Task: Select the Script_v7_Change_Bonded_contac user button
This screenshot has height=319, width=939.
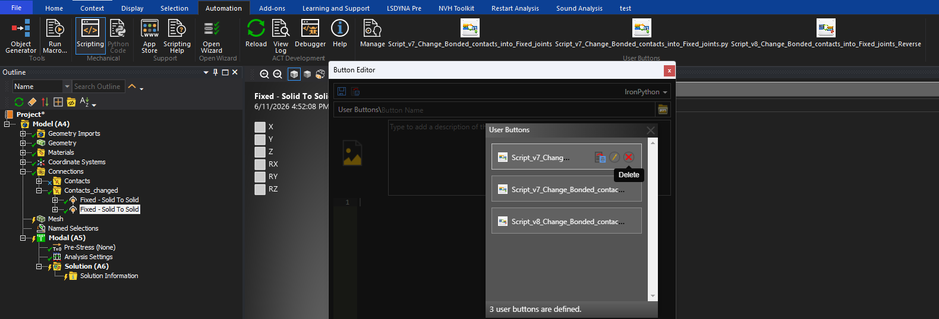Action: click(x=566, y=189)
